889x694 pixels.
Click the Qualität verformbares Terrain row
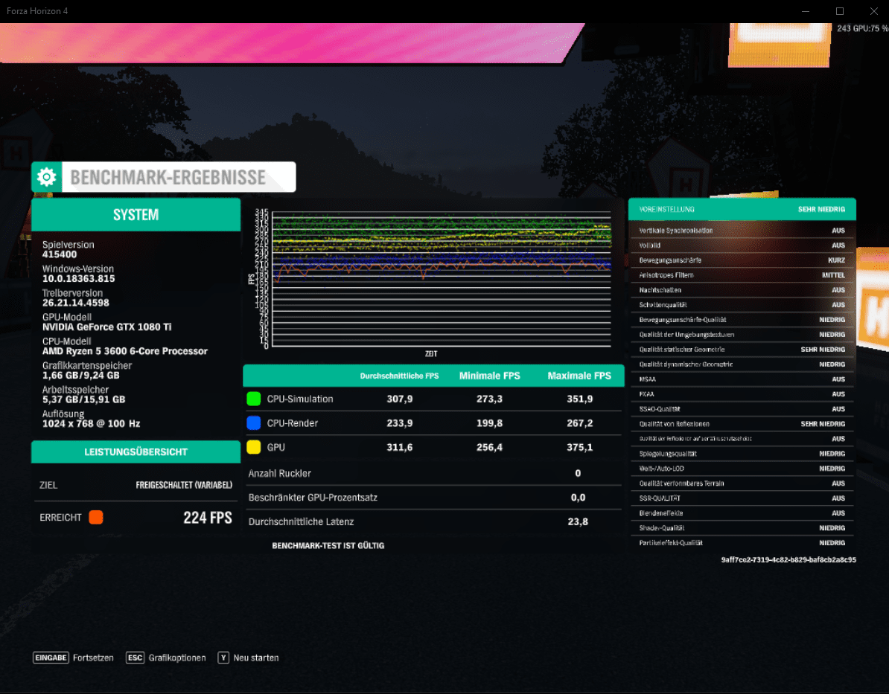tap(742, 483)
